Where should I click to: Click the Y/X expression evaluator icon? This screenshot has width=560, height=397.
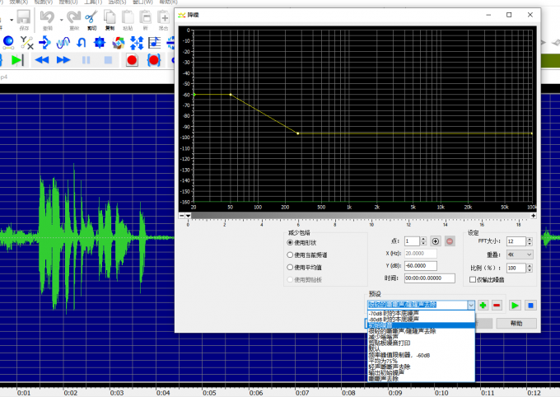(x=26, y=43)
